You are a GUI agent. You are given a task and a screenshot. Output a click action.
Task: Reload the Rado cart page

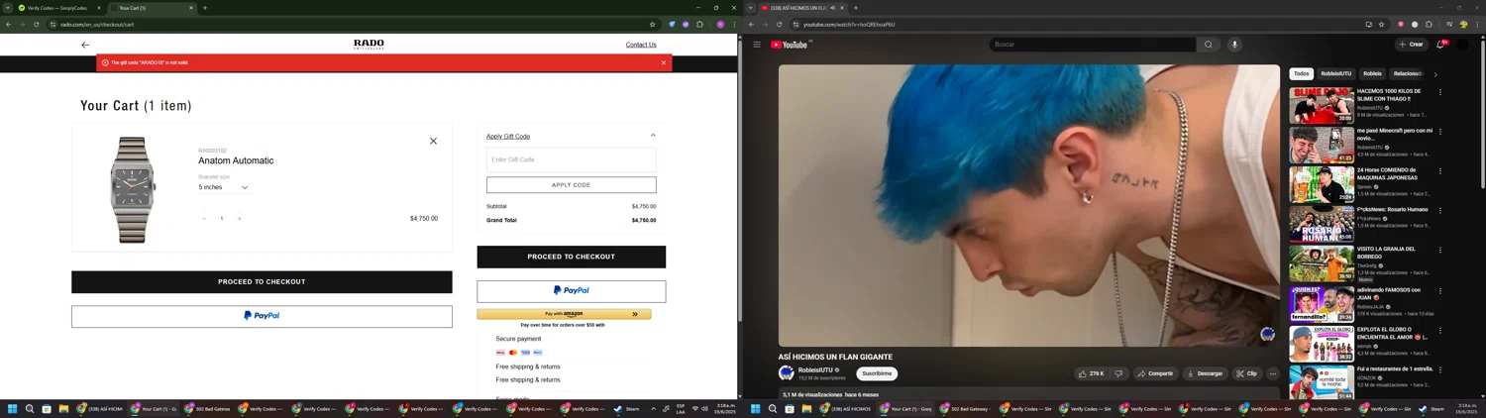click(37, 24)
